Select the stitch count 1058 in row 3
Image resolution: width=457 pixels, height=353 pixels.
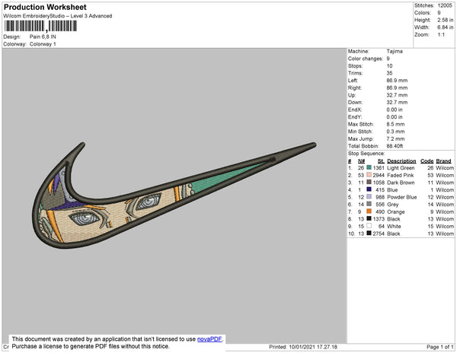click(x=379, y=183)
